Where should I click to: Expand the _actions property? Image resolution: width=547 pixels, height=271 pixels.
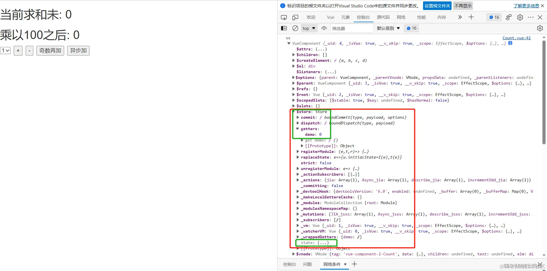[298, 180]
